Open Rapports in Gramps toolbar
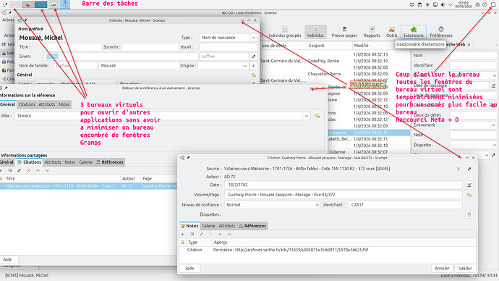 pyautogui.click(x=372, y=32)
